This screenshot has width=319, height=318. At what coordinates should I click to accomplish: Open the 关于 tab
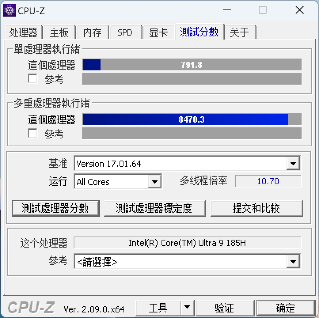[239, 32]
